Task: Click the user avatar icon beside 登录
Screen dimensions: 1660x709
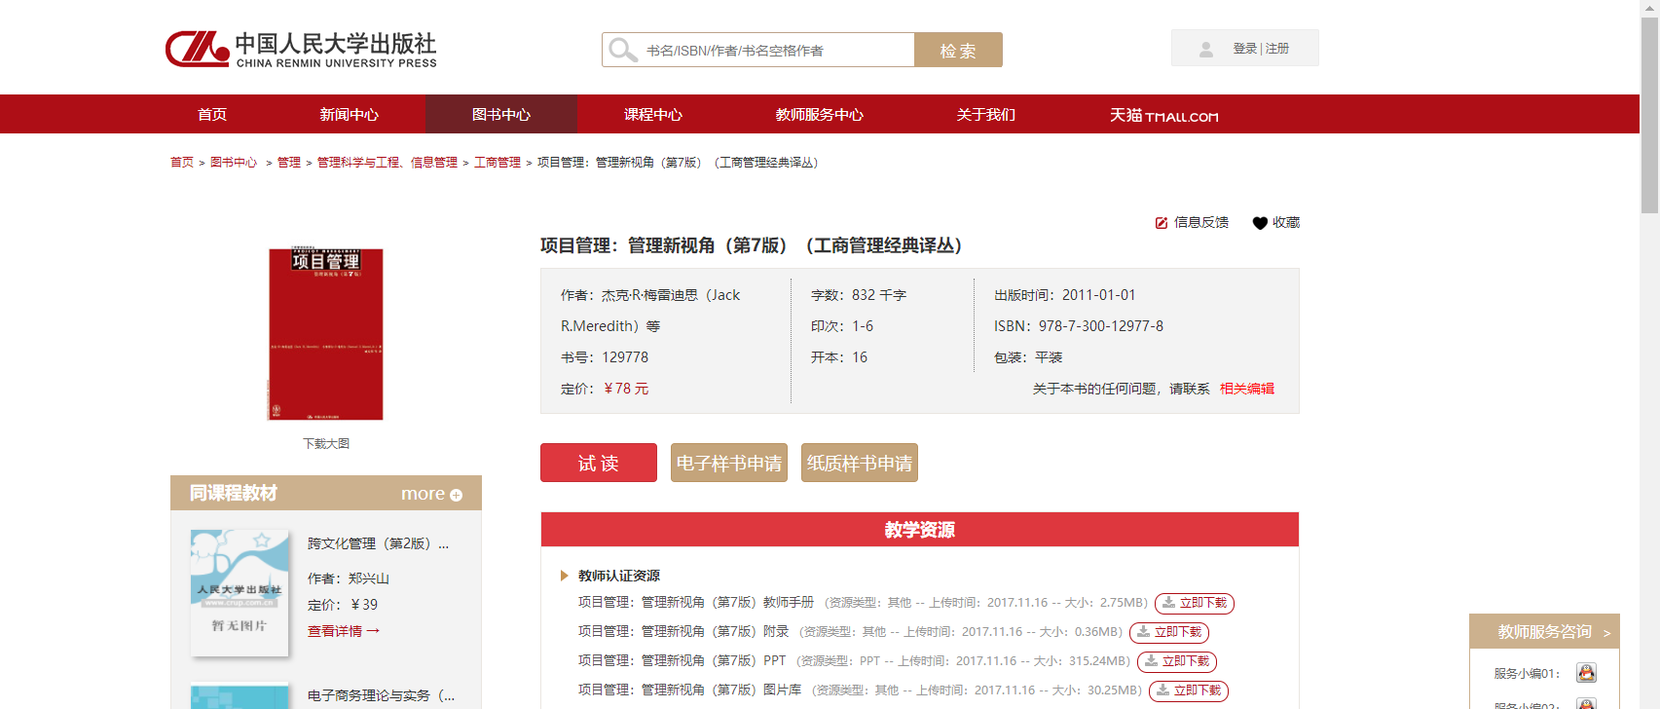Action: [1206, 49]
